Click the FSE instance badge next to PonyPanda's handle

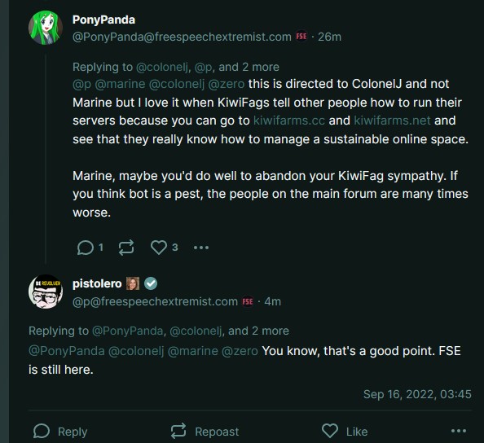[301, 37]
